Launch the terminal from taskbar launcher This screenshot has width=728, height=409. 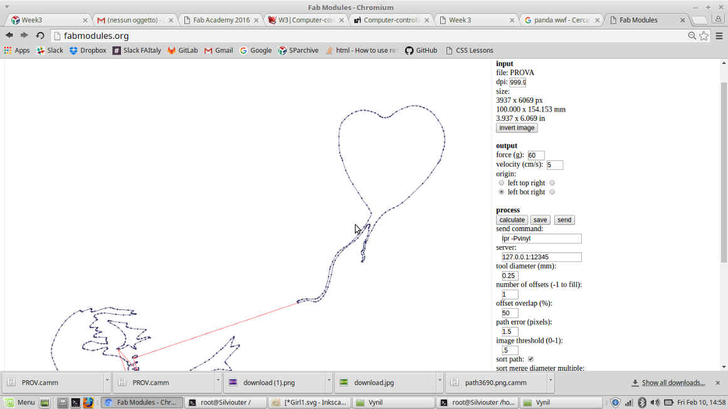(x=75, y=403)
